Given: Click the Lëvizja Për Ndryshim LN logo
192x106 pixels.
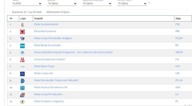Looking at the screenshot, I should [x=22, y=95].
